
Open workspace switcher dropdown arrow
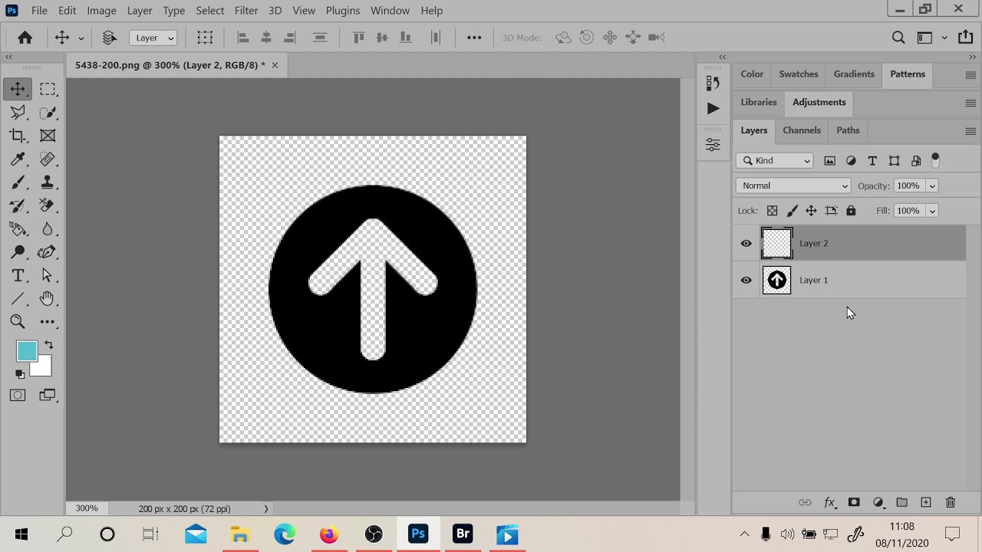(x=944, y=38)
